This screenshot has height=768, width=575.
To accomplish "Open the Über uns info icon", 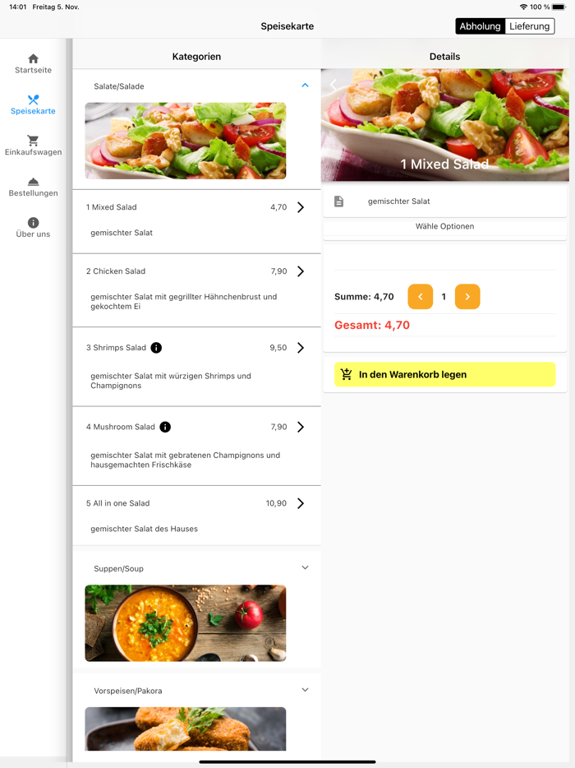I will [x=33, y=223].
